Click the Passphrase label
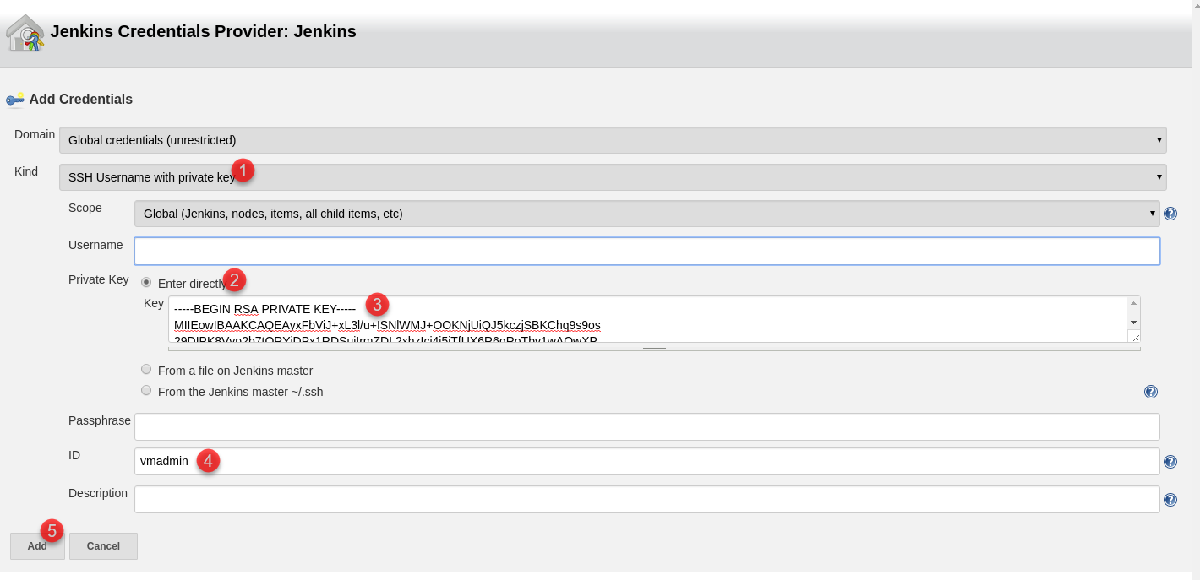 pos(100,420)
